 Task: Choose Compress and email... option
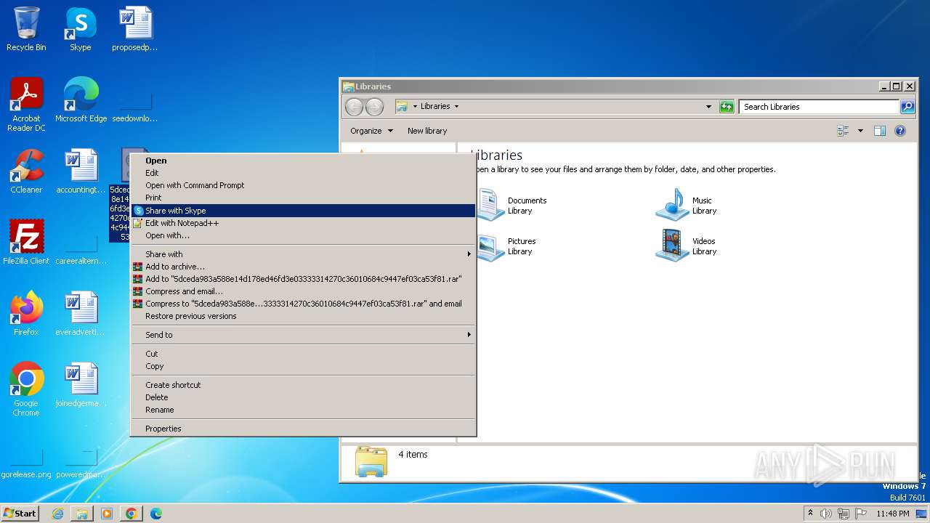(x=302, y=291)
